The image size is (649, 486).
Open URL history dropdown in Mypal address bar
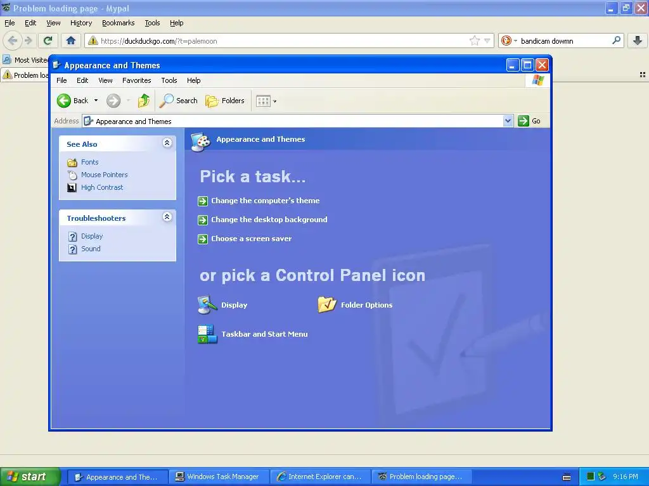point(487,41)
